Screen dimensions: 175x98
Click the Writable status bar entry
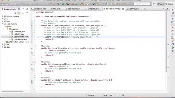pyautogui.click(x=91, y=95)
